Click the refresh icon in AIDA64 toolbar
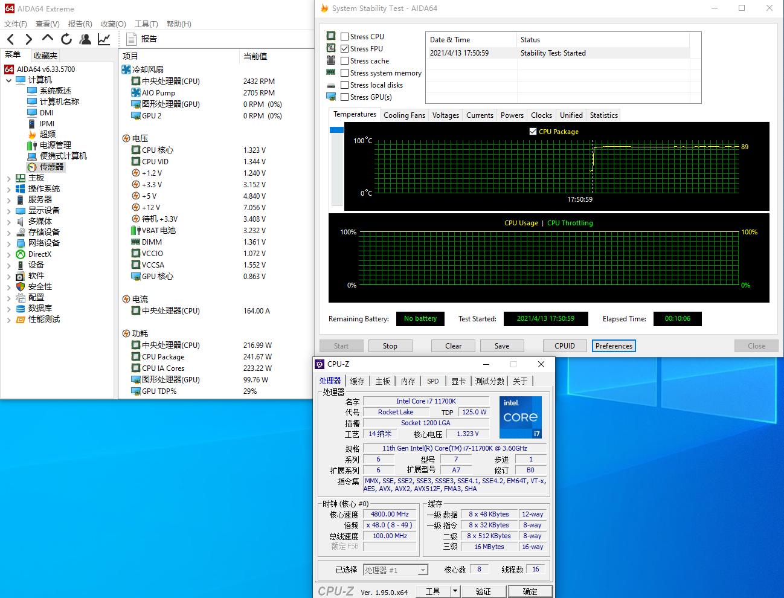The height and width of the screenshot is (598, 784). pos(66,39)
